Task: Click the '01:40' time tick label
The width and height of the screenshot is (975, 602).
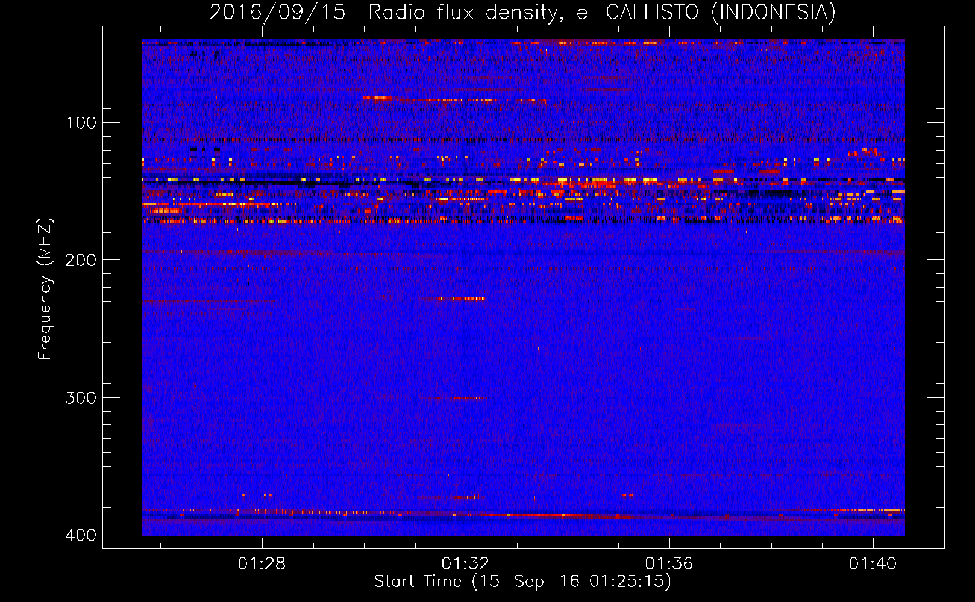Action: click(873, 564)
